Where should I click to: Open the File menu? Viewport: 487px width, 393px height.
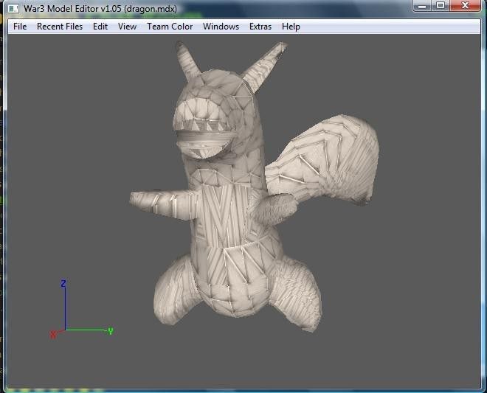click(x=20, y=27)
